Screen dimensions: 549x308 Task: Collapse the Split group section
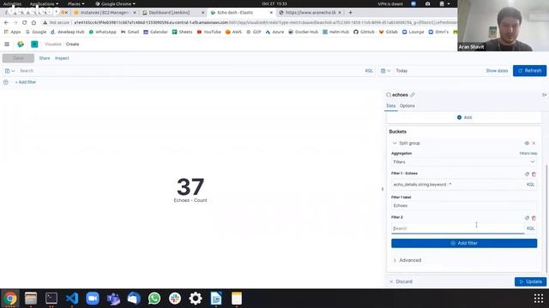[x=395, y=143]
